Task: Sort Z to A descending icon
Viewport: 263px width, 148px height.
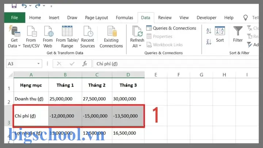Action: click(209, 42)
